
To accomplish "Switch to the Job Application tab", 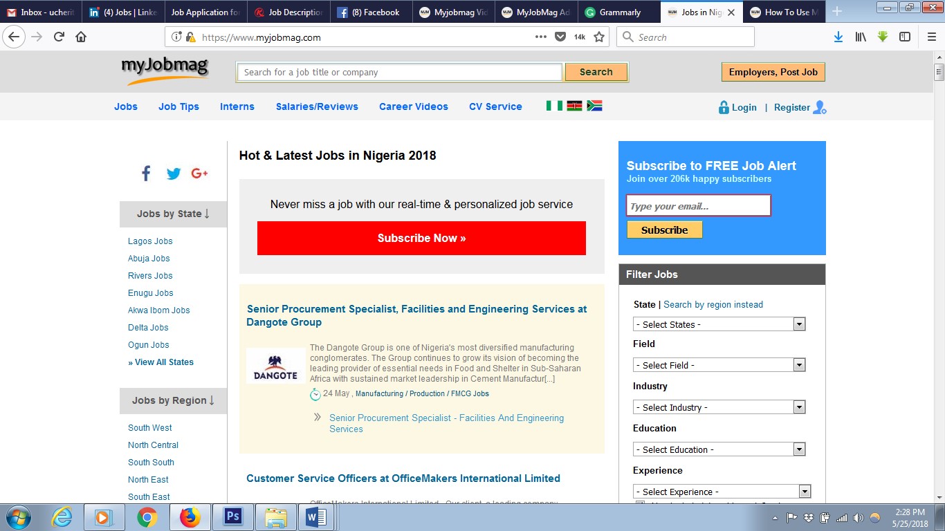I will point(205,12).
